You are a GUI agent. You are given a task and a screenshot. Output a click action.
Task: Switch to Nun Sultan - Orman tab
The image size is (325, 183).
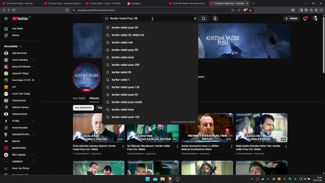click(104, 3)
